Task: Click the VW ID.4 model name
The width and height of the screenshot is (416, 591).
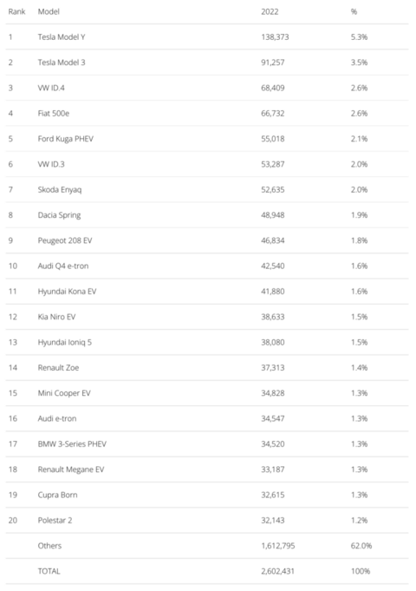Action: [51, 88]
